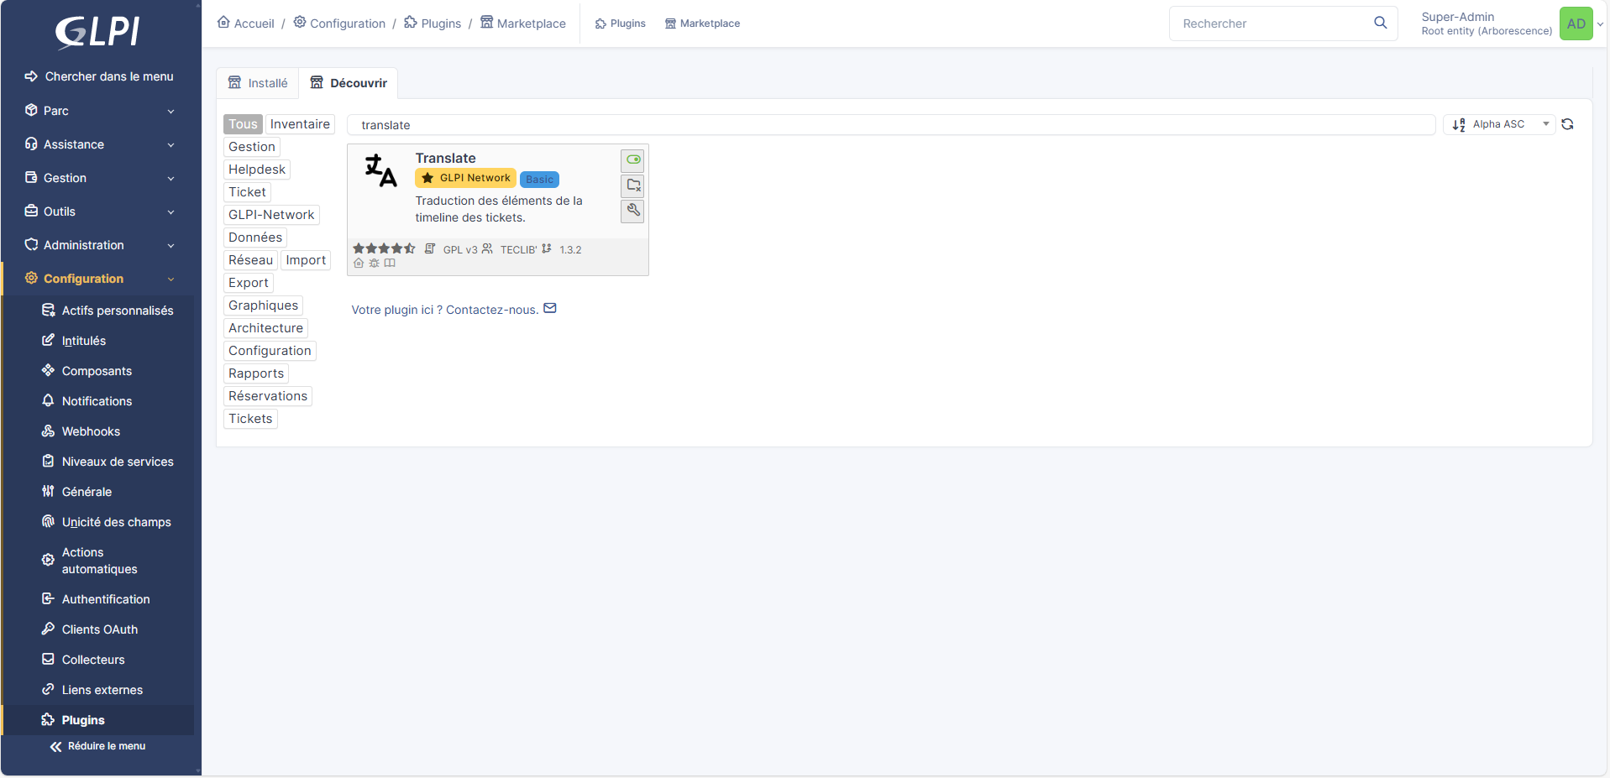Click the Translate plugin wrench configure icon

(x=632, y=211)
